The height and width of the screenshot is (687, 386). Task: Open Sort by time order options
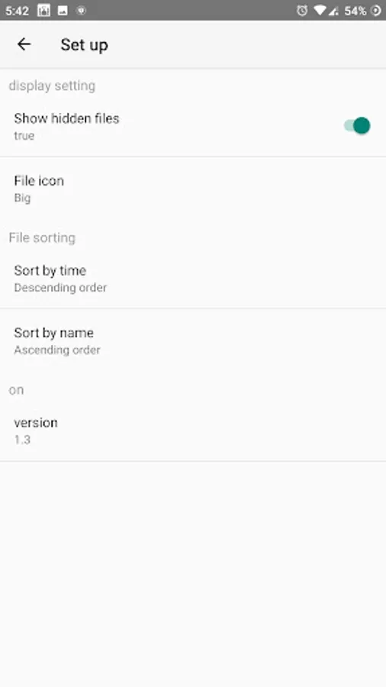(193, 278)
